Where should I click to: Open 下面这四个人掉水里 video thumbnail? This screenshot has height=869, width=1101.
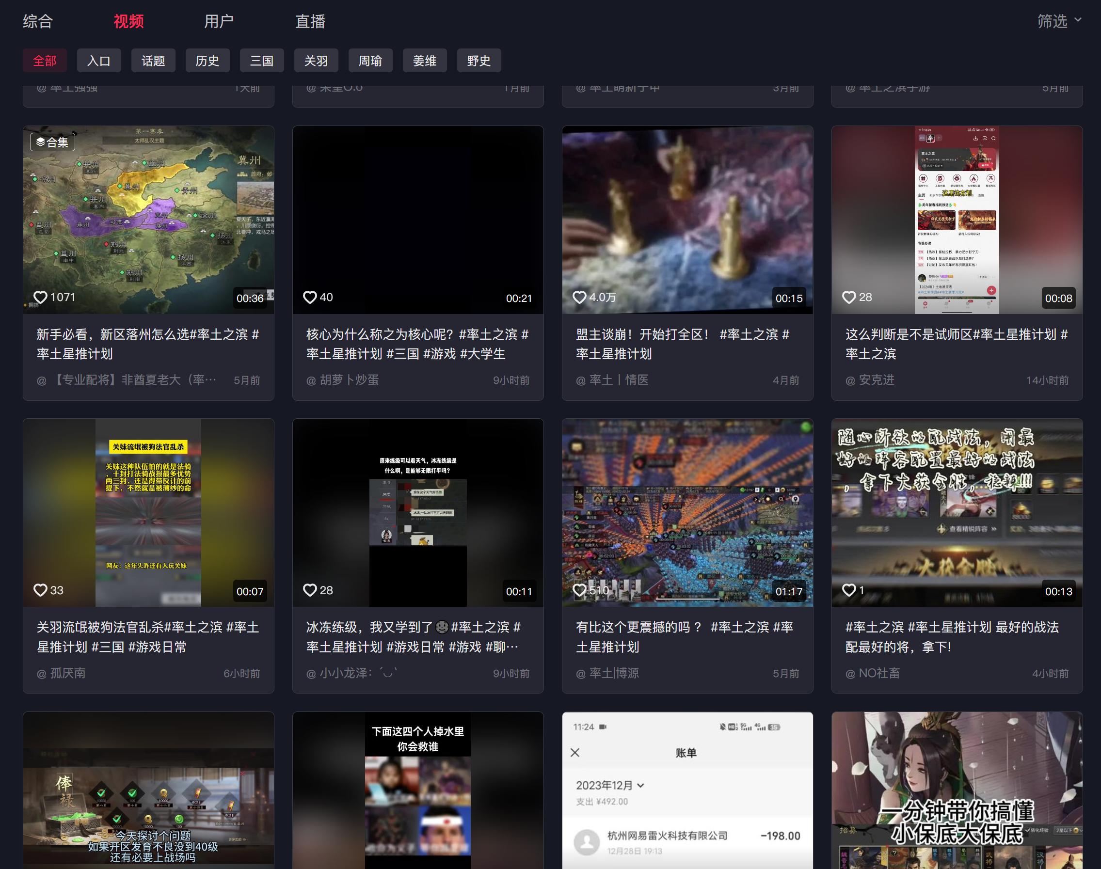point(418,790)
